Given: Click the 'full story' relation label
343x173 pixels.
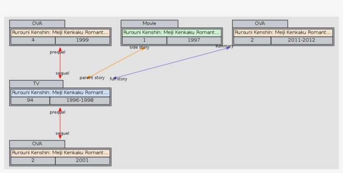Looking at the screenshot, I should (118, 79).
